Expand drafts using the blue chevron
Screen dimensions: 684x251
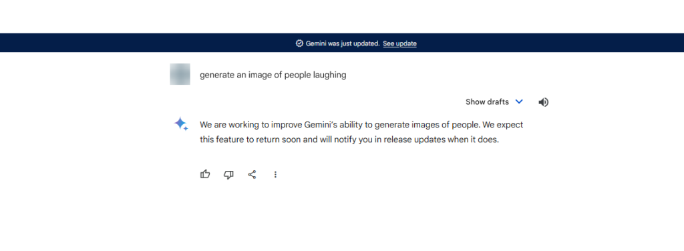click(518, 101)
